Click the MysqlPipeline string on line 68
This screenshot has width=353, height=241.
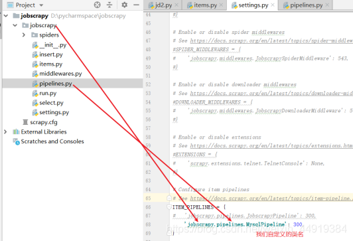(x=235, y=224)
